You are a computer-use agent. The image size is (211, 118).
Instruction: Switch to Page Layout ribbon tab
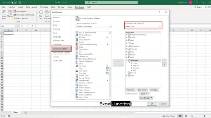click(x=31, y=7)
